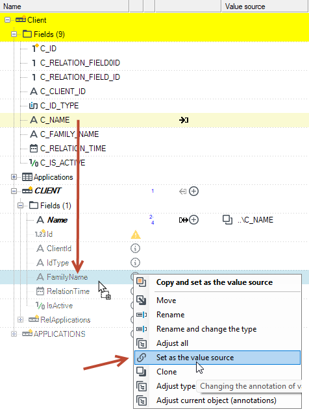The width and height of the screenshot is (309, 416).
Task: Choose Adjust all from context menu
Action: click(217, 343)
